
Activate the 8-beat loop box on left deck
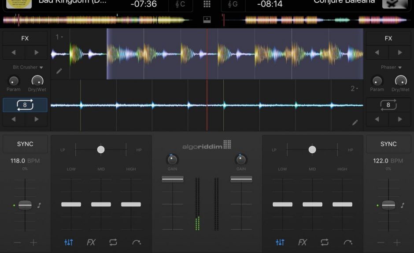coord(25,105)
